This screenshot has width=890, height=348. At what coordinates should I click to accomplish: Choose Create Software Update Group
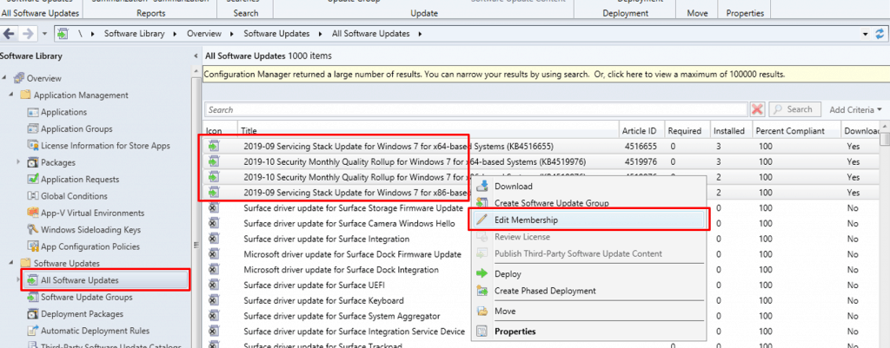coord(588,203)
